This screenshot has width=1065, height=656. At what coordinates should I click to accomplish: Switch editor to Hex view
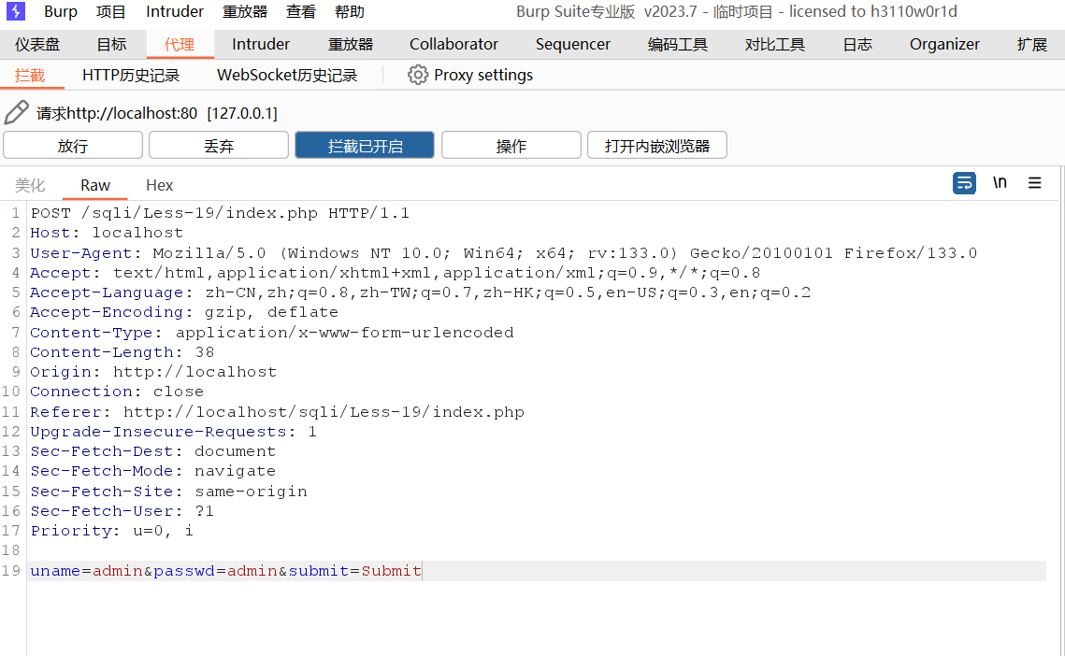(x=160, y=185)
